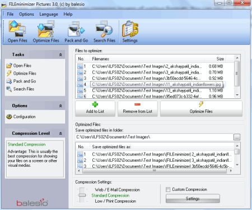252x210 pixels.
Task: Open Configuration in the Options panel
Action: (21, 117)
